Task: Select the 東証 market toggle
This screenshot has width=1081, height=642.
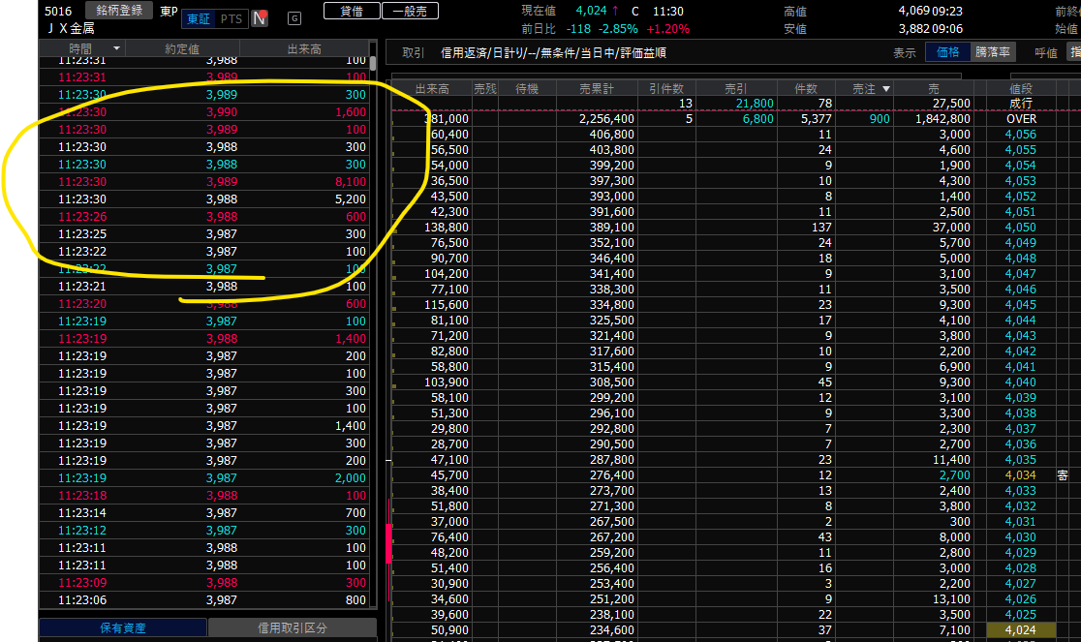Action: coord(198,18)
